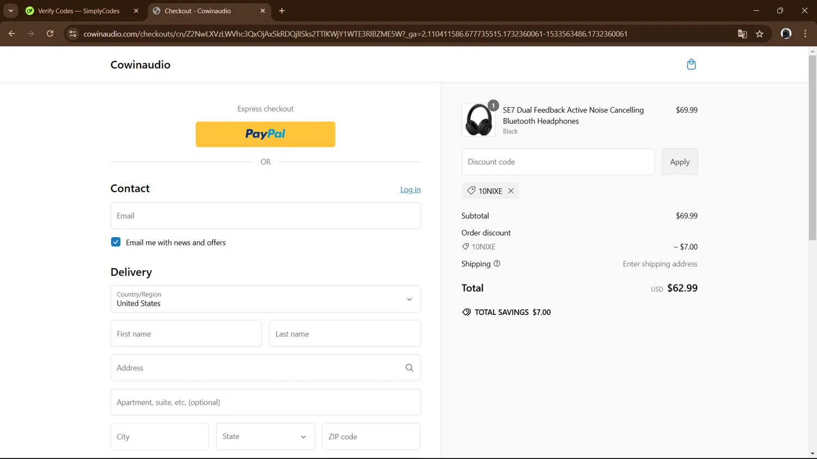Bookmark this page with the star icon
The height and width of the screenshot is (459, 817).
coord(760,34)
